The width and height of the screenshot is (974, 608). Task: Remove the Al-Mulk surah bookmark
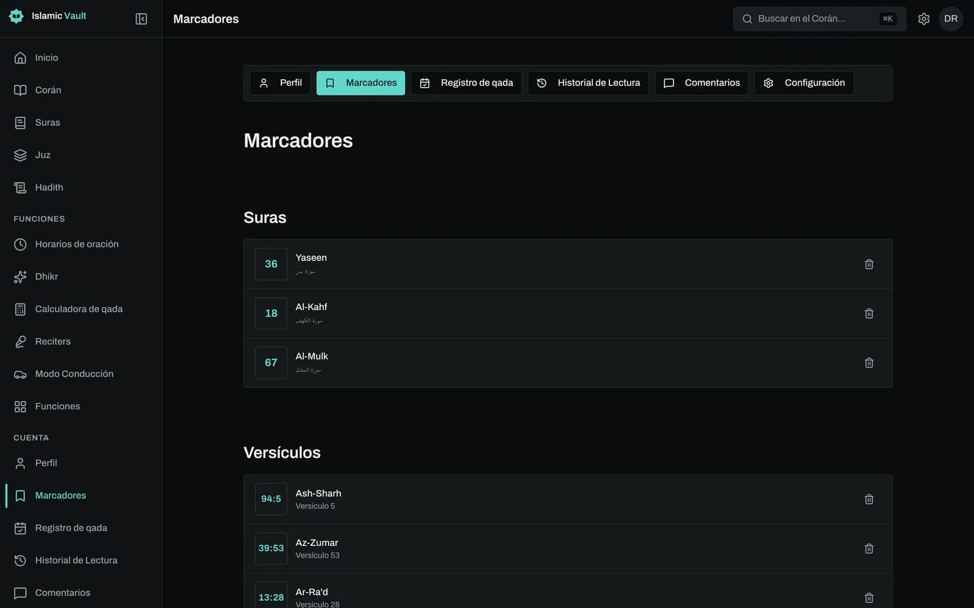tap(869, 362)
